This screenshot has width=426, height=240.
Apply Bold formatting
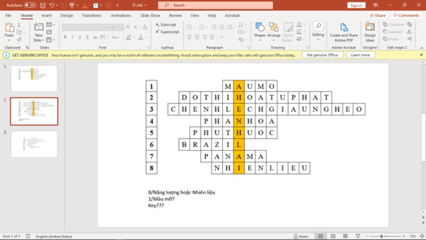point(65,37)
